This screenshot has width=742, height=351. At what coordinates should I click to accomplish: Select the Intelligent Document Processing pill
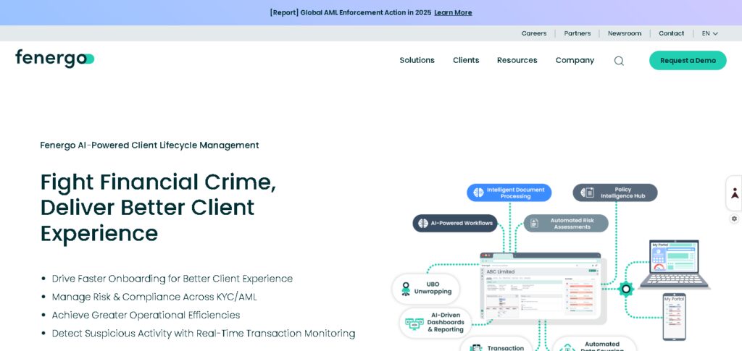509,193
